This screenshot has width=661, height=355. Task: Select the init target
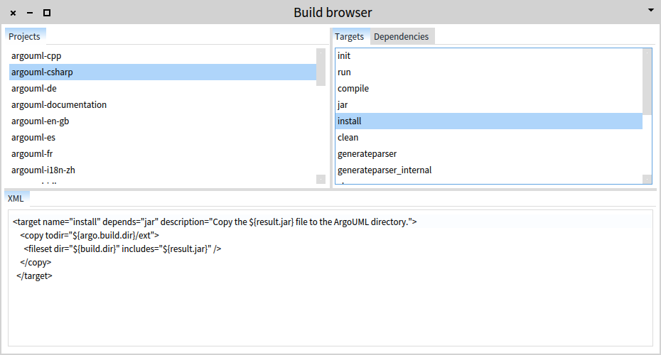click(489, 55)
